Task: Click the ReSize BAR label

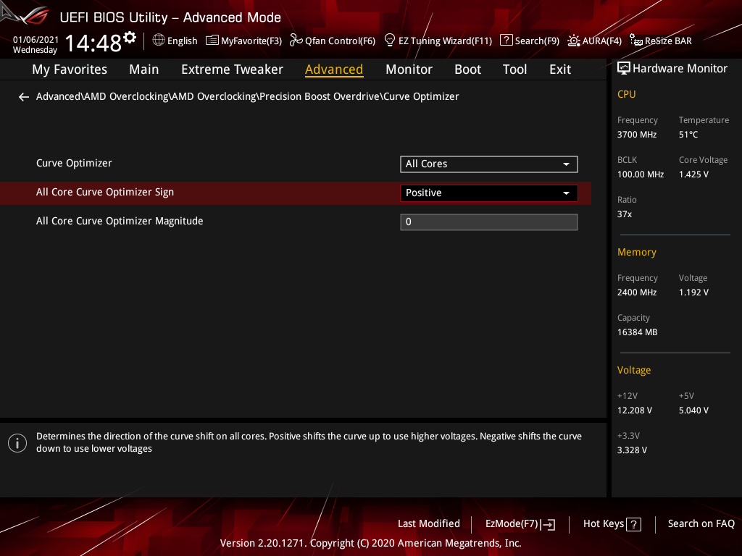Action: [x=668, y=41]
